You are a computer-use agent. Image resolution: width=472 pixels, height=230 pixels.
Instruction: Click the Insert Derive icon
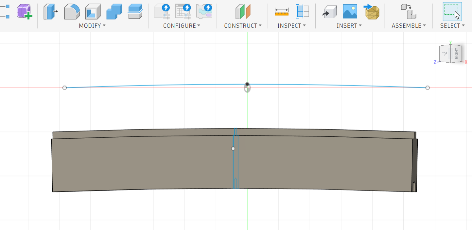pos(329,11)
